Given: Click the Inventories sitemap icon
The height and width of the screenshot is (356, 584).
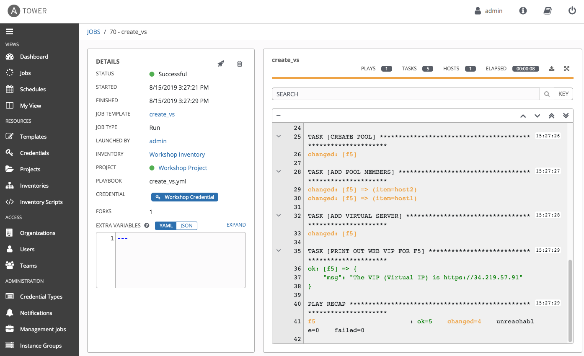Looking at the screenshot, I should coord(10,186).
